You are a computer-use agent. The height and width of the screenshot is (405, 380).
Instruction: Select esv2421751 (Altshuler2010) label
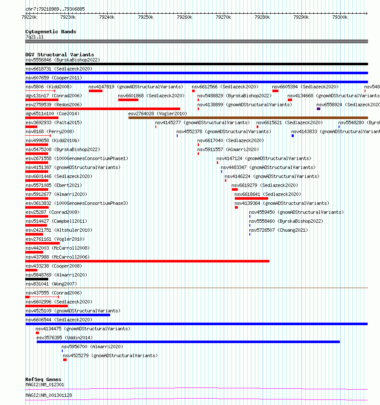click(59, 230)
